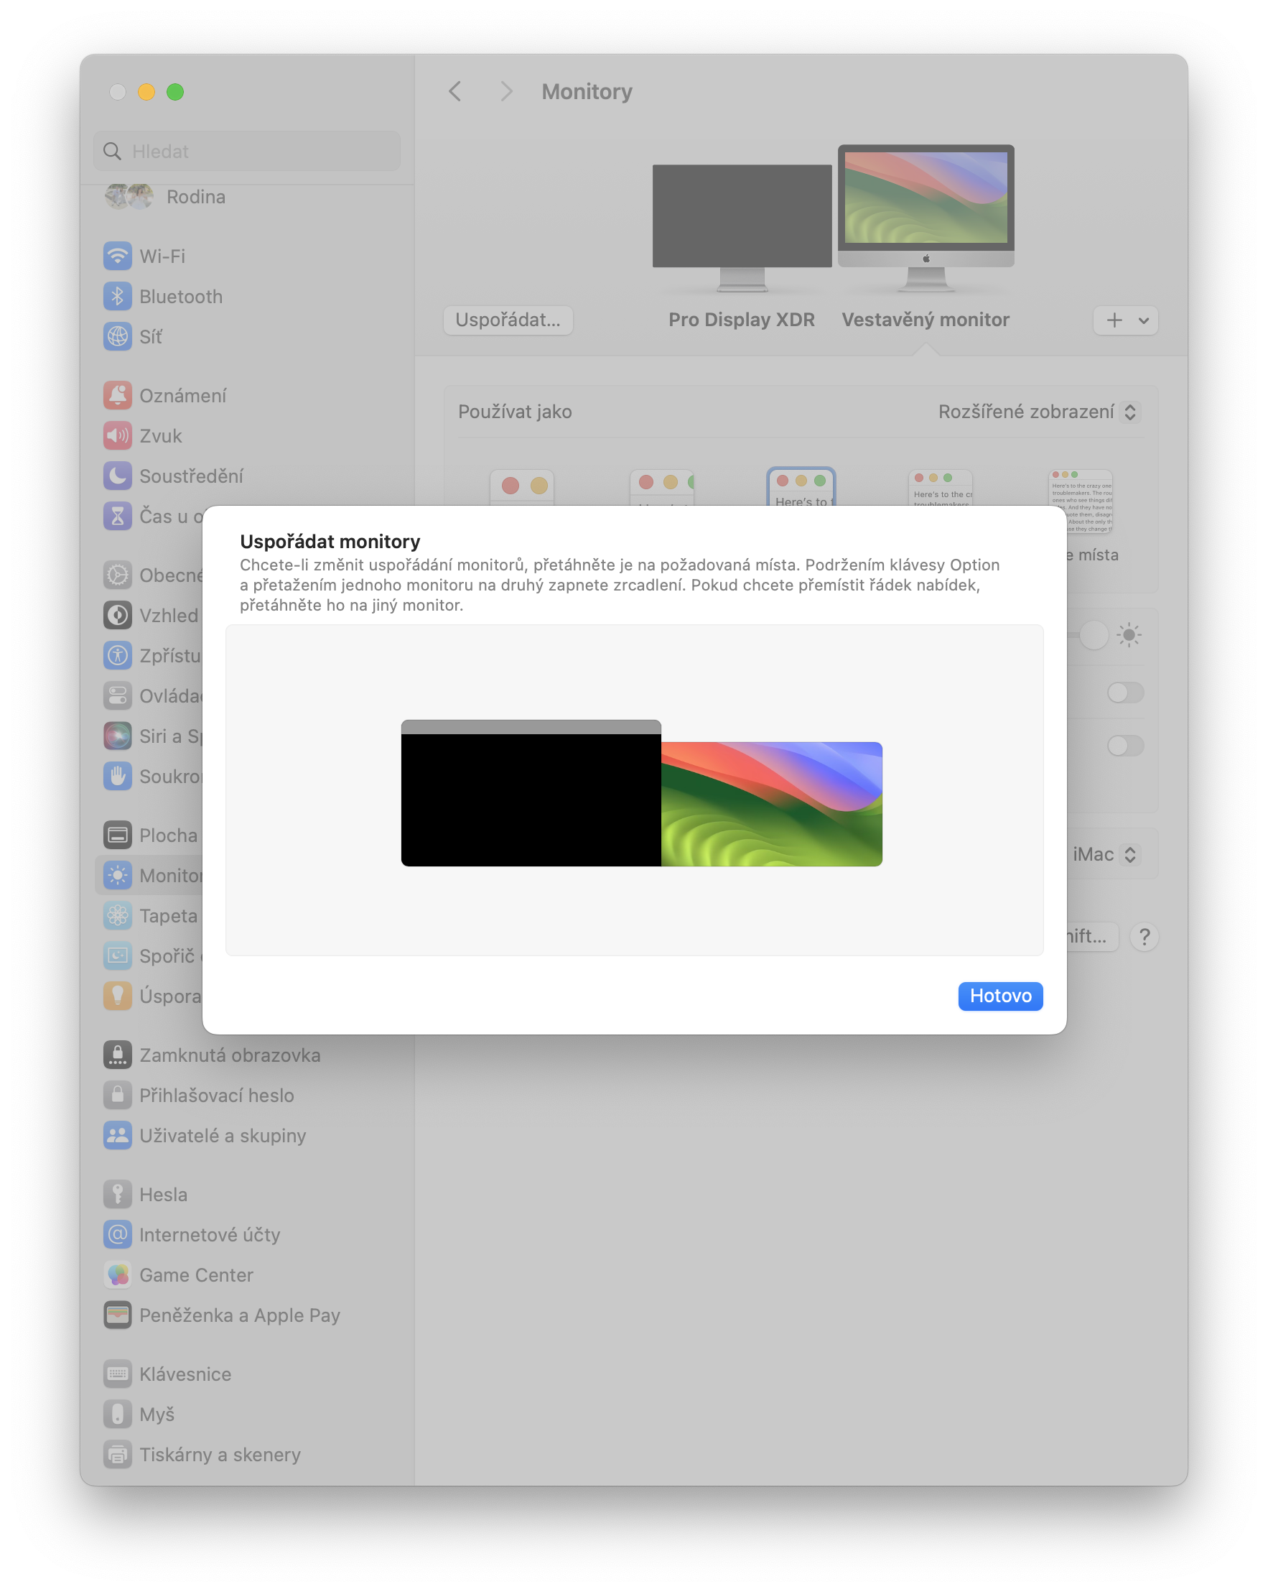Image resolution: width=1268 pixels, height=1592 pixels.
Task: Click the brightness sun icon
Action: tap(1130, 634)
